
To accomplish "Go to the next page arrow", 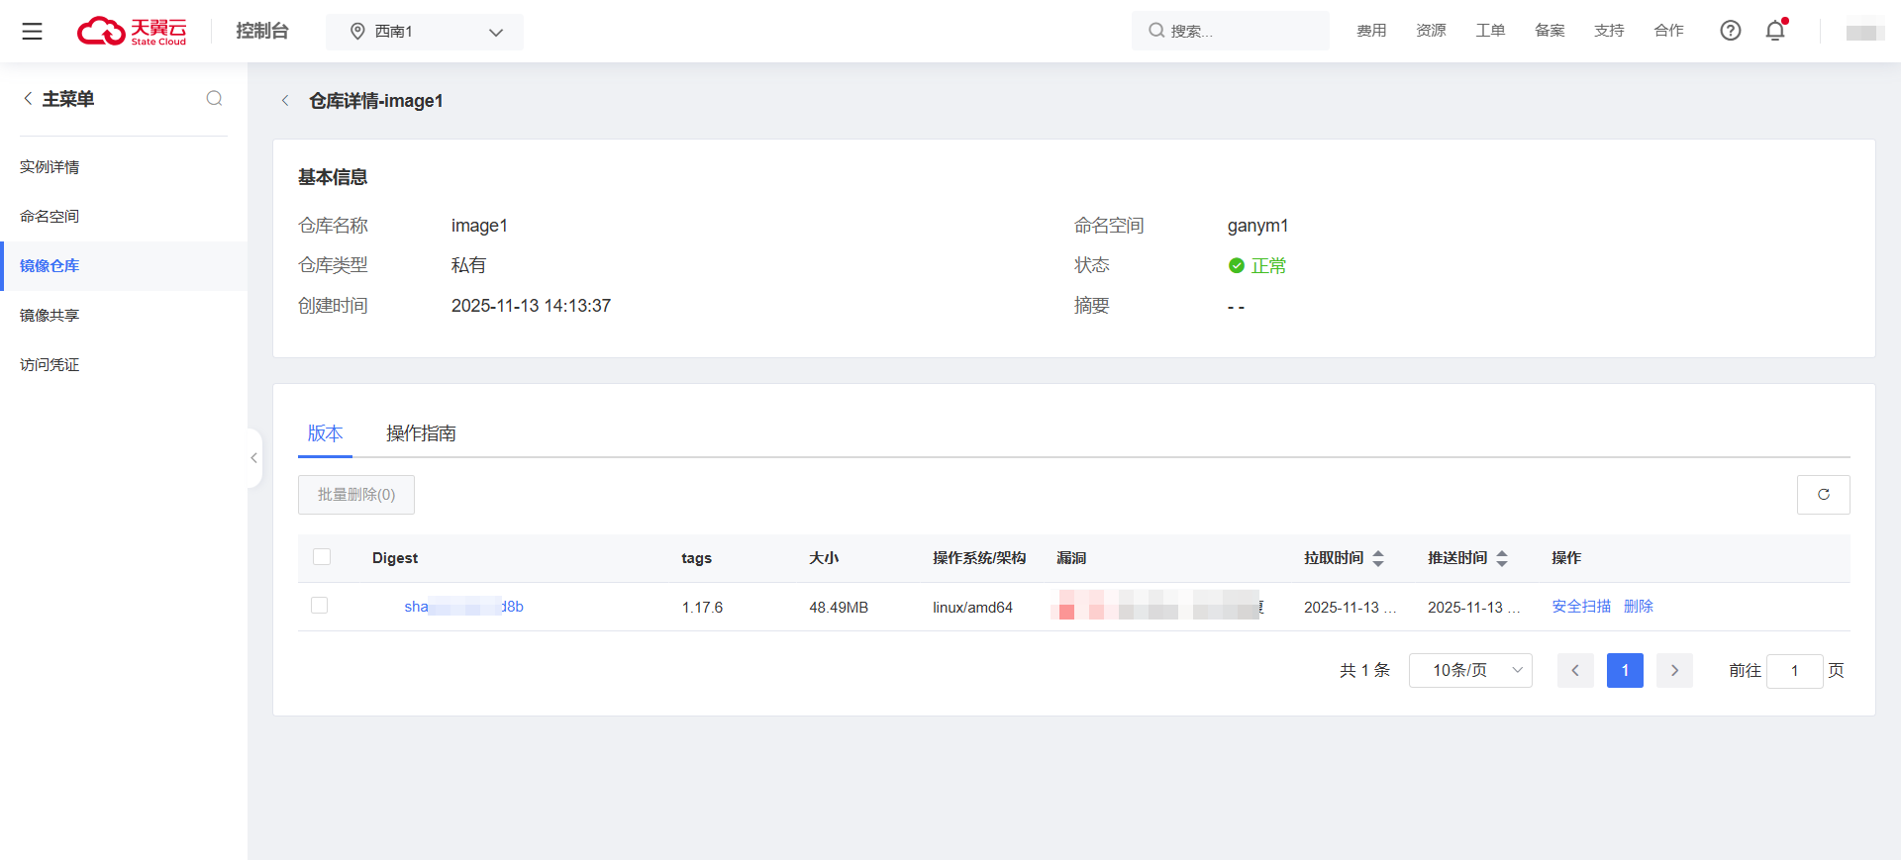I will click(x=1674, y=671).
